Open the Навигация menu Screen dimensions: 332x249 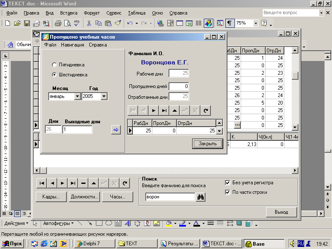pos(72,45)
